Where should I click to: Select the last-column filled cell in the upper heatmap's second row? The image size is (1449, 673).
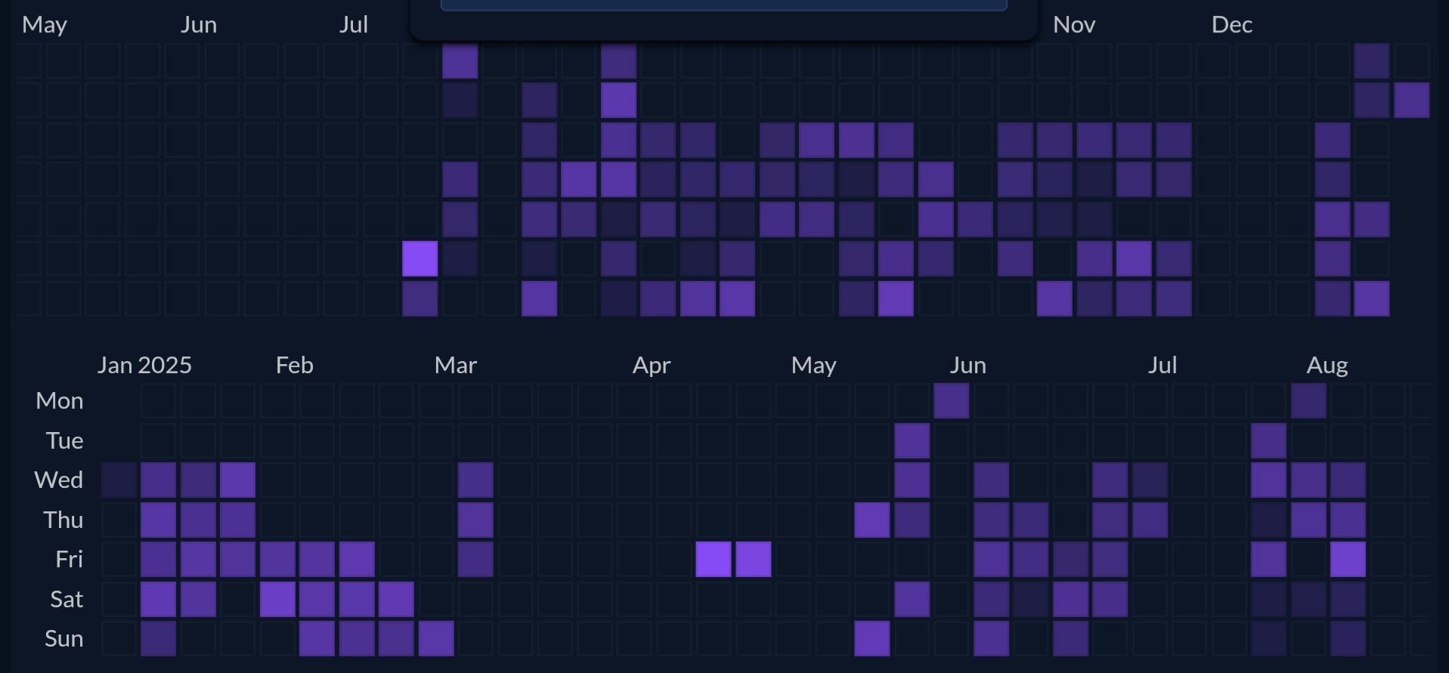click(1412, 100)
